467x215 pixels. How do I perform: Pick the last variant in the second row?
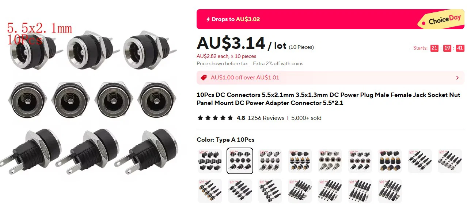[x=390, y=191]
